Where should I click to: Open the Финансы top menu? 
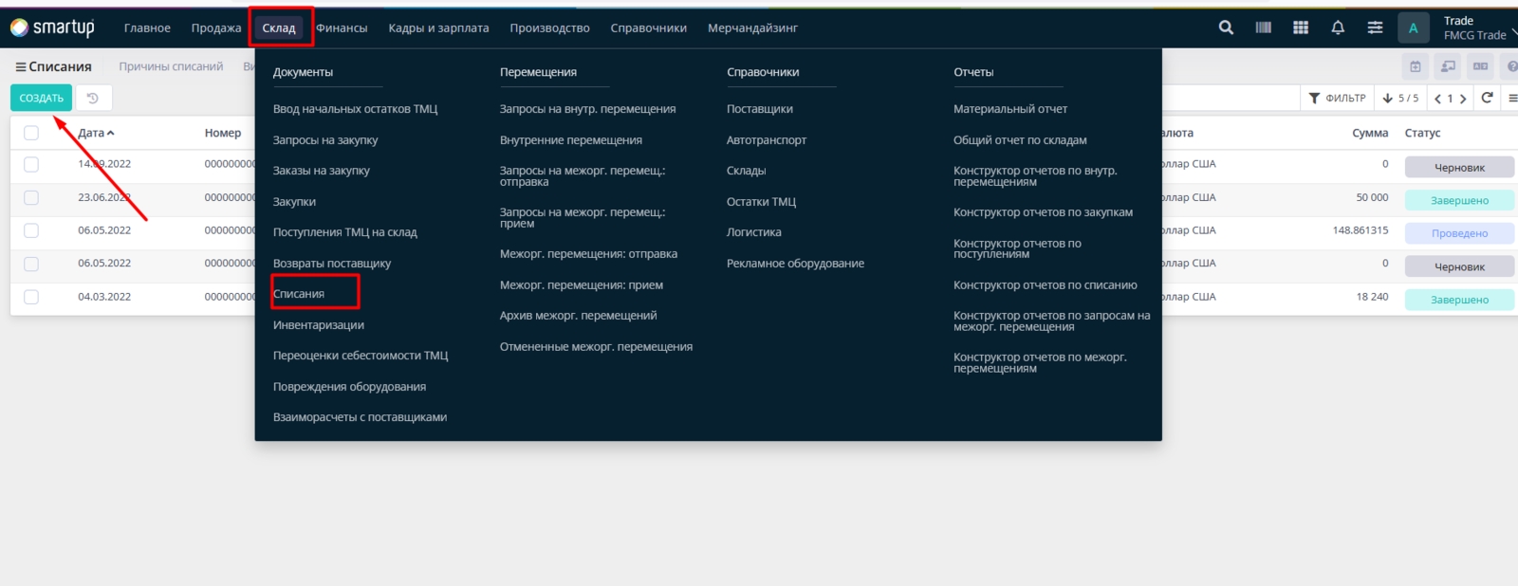(x=342, y=28)
